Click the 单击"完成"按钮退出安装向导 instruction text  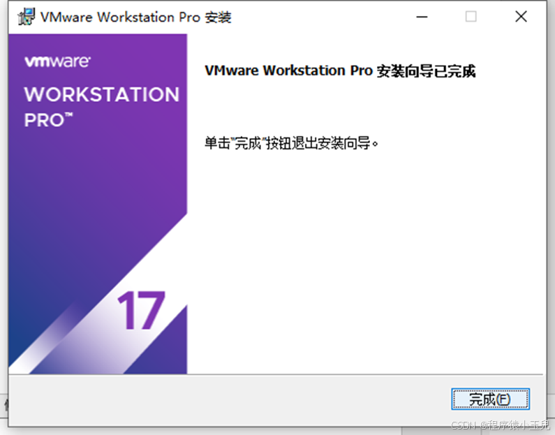[x=291, y=143]
